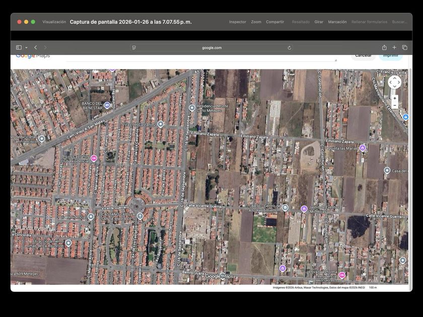Select the Los Castaños Club Residencial marker
This screenshot has height=317, width=423.
coord(94,158)
